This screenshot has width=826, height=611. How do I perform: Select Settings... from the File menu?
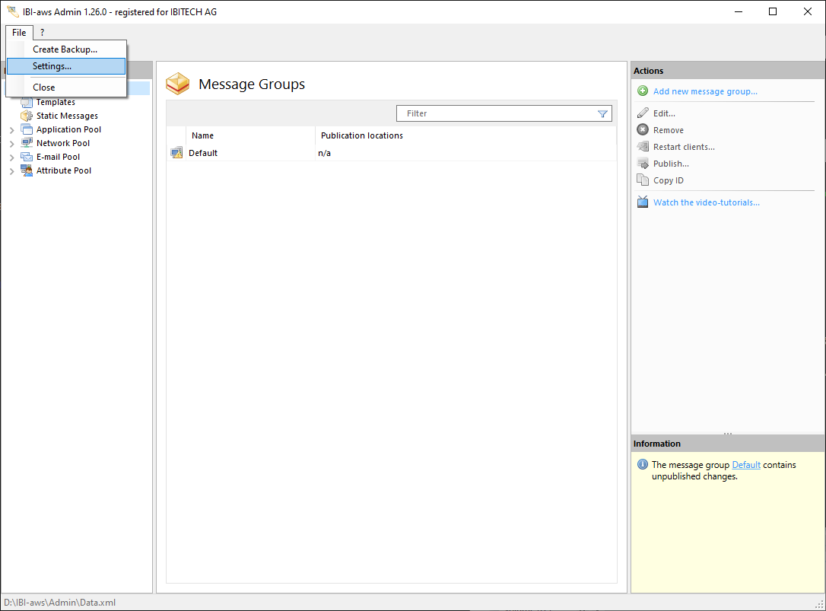[x=52, y=66]
